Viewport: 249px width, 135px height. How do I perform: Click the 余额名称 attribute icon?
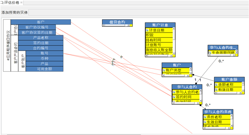coord(216,84)
